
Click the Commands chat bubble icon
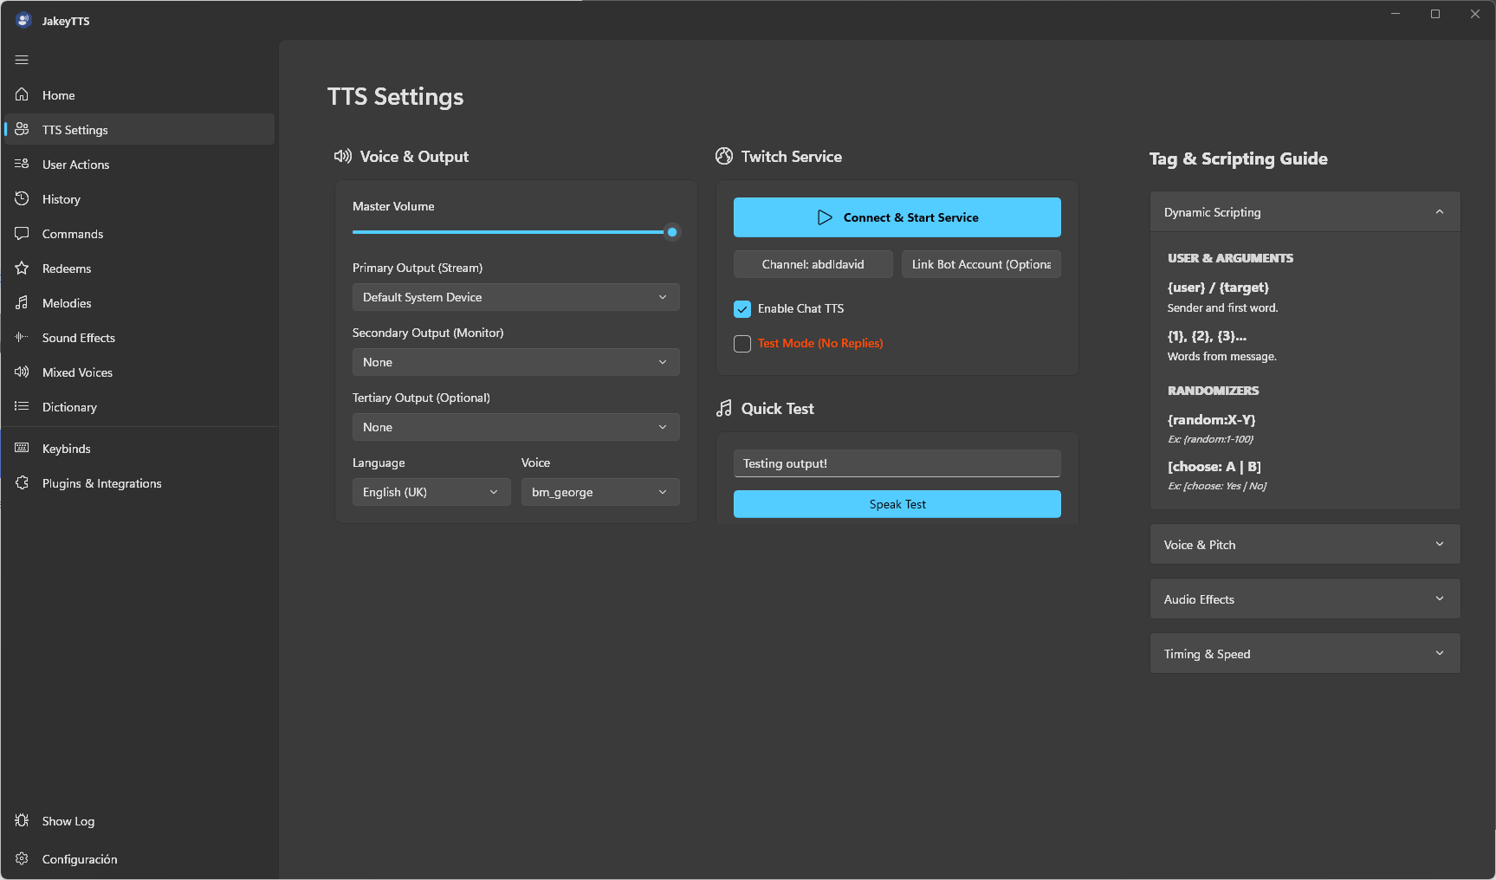22,233
